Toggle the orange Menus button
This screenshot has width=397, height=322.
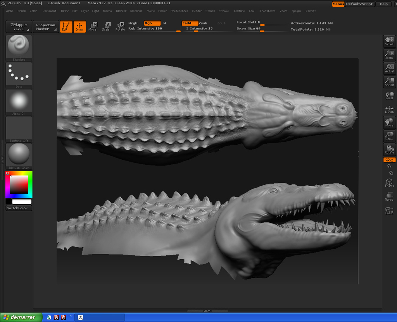coord(338,4)
